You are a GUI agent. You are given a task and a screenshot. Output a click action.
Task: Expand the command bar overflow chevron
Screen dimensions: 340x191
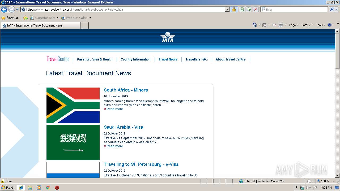pyautogui.click(x=338, y=23)
